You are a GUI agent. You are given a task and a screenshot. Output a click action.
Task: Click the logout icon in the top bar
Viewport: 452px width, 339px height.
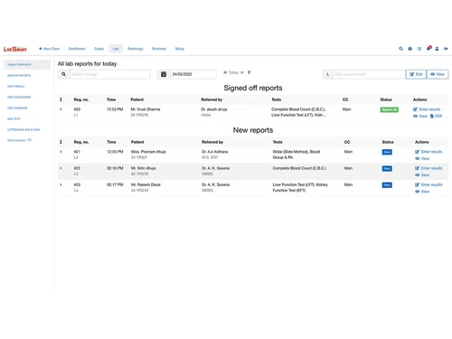point(446,49)
